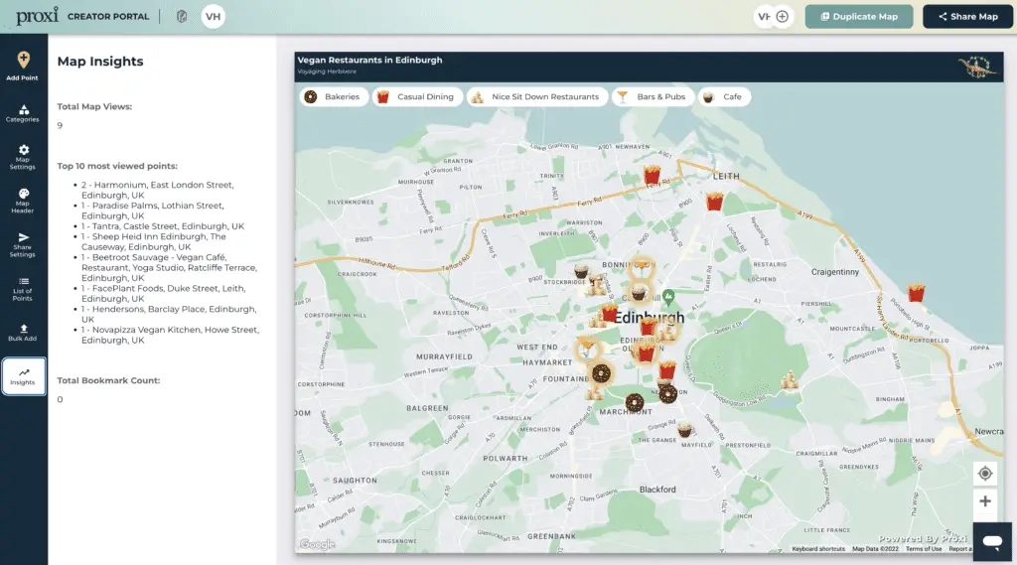This screenshot has width=1017, height=565.
Task: Filter map by Casual Dining category
Action: [417, 96]
